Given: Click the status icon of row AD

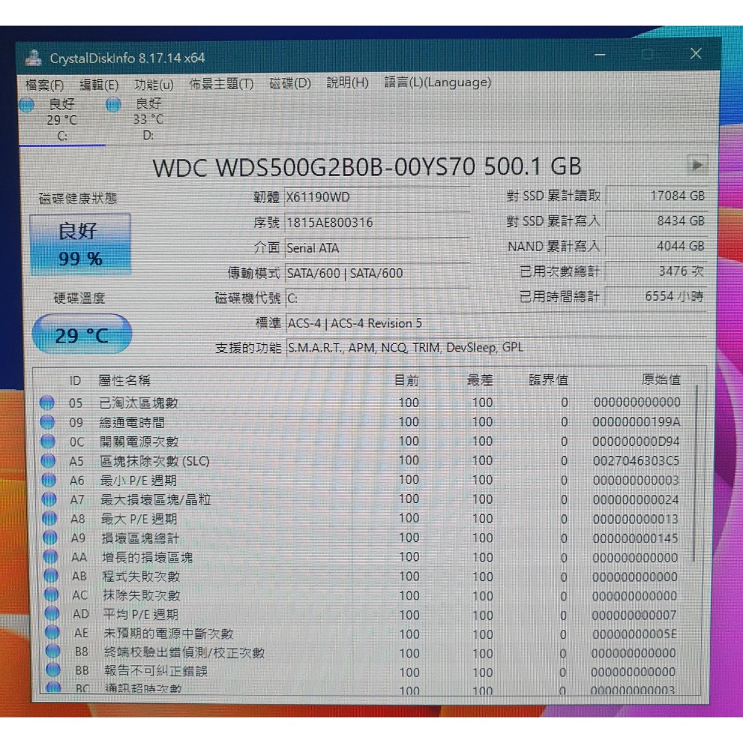Looking at the screenshot, I should click(52, 614).
